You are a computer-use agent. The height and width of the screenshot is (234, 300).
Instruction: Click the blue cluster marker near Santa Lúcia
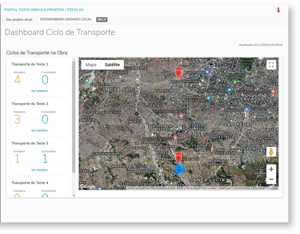click(x=179, y=170)
